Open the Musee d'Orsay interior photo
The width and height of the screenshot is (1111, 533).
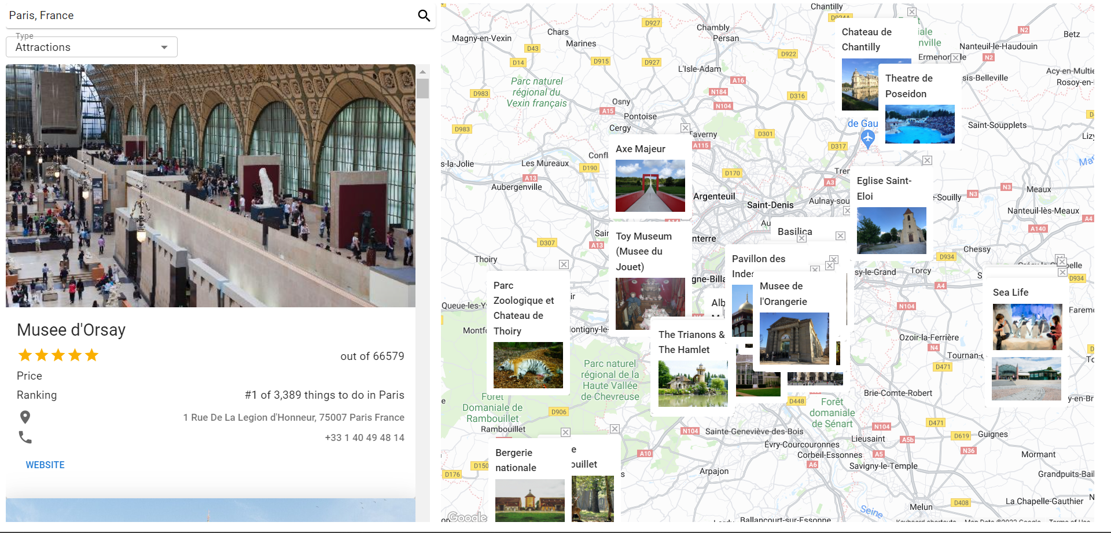pyautogui.click(x=211, y=186)
